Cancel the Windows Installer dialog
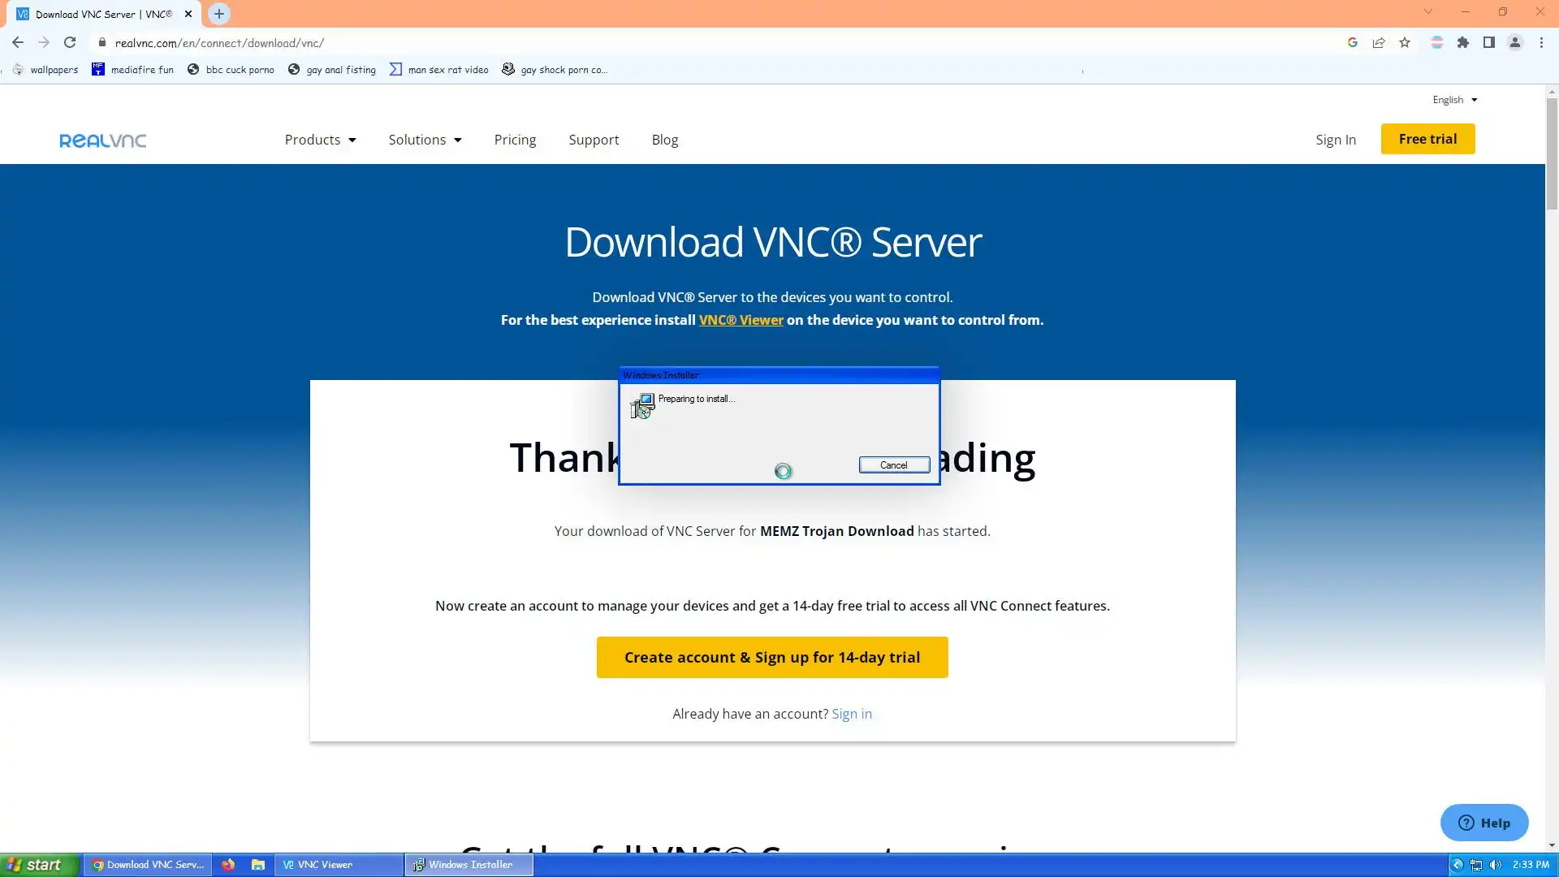The width and height of the screenshot is (1559, 877). click(x=894, y=465)
